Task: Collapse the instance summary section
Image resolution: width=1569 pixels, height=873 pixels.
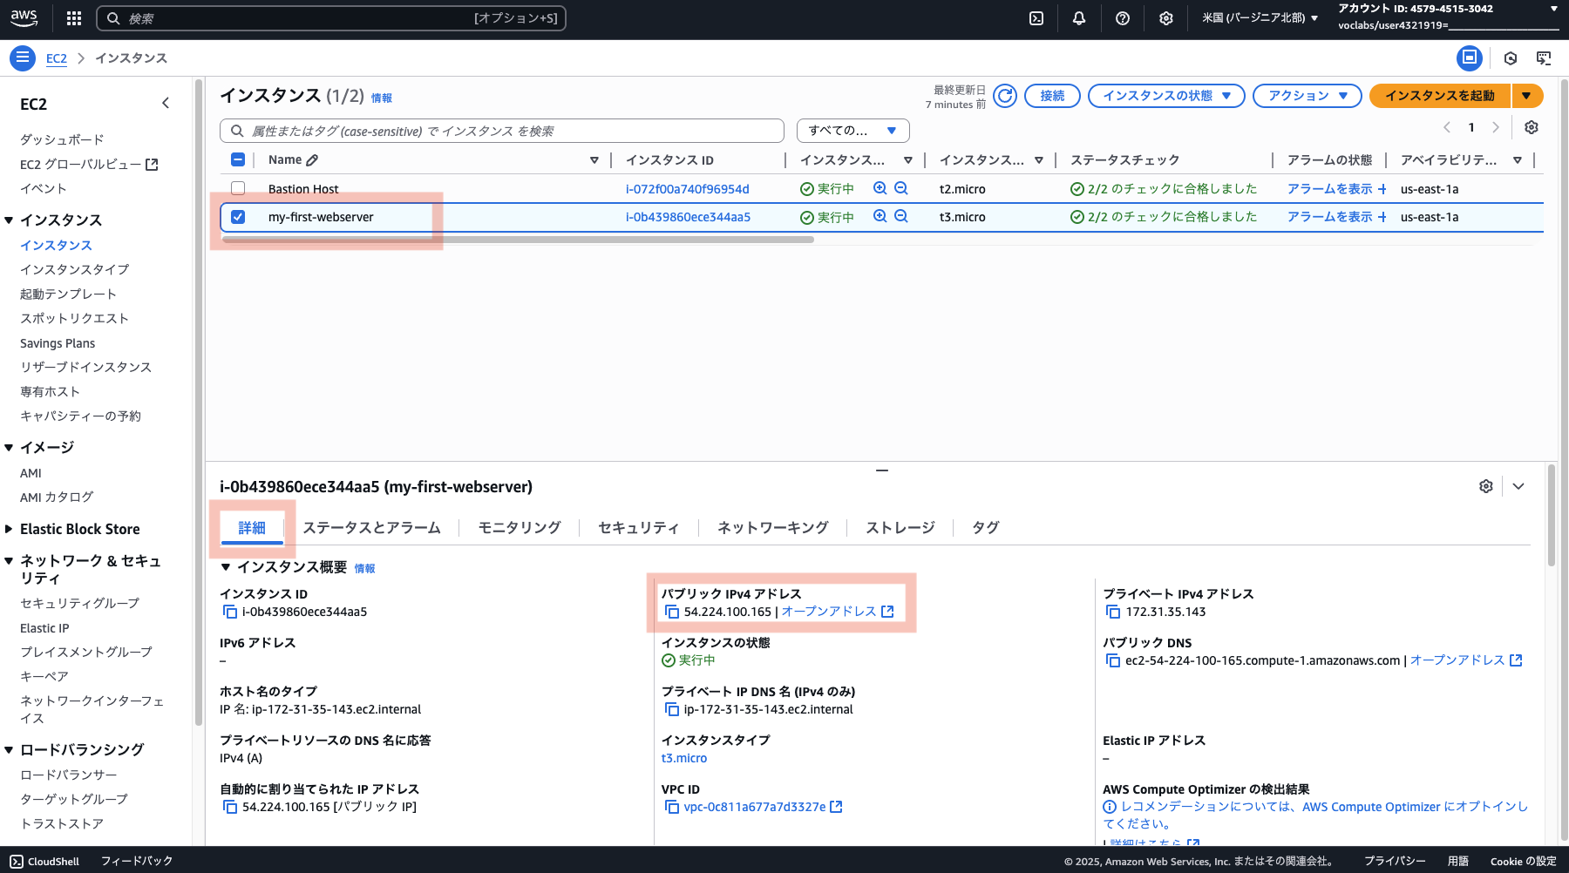Action: [x=226, y=567]
